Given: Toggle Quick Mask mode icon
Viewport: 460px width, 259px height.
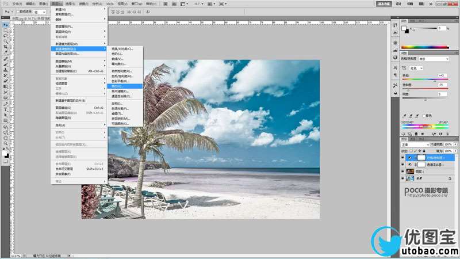Looking at the screenshot, I should click(x=6, y=162).
